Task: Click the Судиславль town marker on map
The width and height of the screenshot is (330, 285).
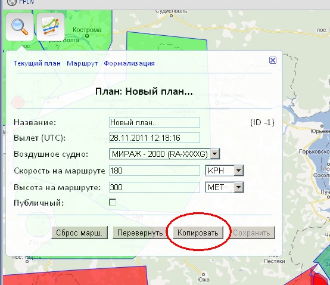Action: (x=172, y=16)
